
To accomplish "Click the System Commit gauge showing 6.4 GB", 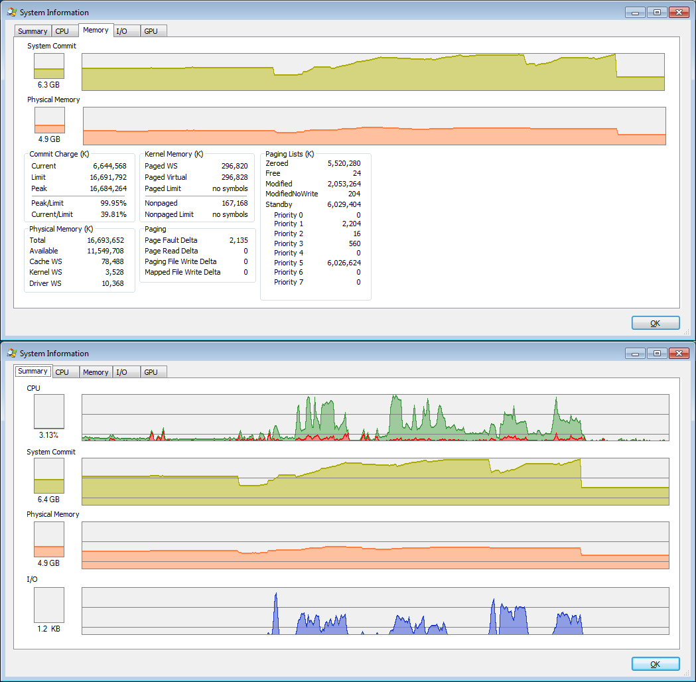I will click(49, 476).
